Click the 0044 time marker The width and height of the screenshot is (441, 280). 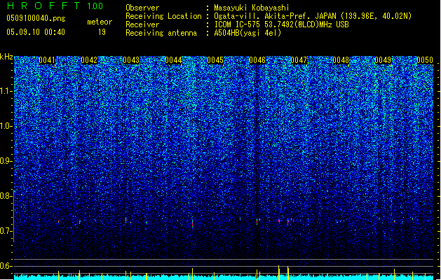[173, 60]
